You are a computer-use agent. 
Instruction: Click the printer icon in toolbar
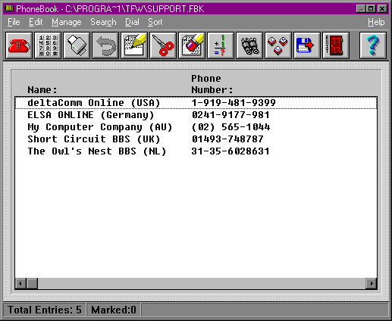pos(77,45)
